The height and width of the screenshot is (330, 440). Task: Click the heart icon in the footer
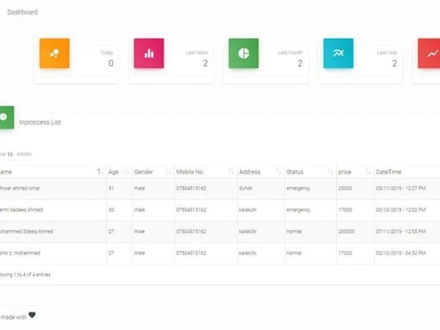click(x=32, y=315)
